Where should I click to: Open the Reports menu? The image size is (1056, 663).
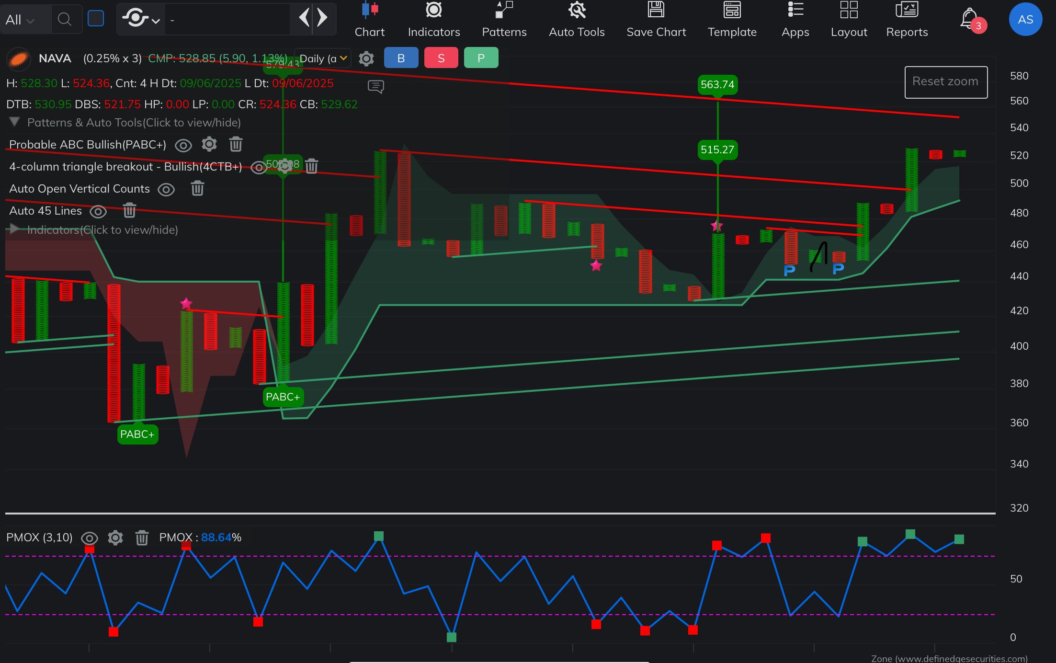click(x=907, y=20)
